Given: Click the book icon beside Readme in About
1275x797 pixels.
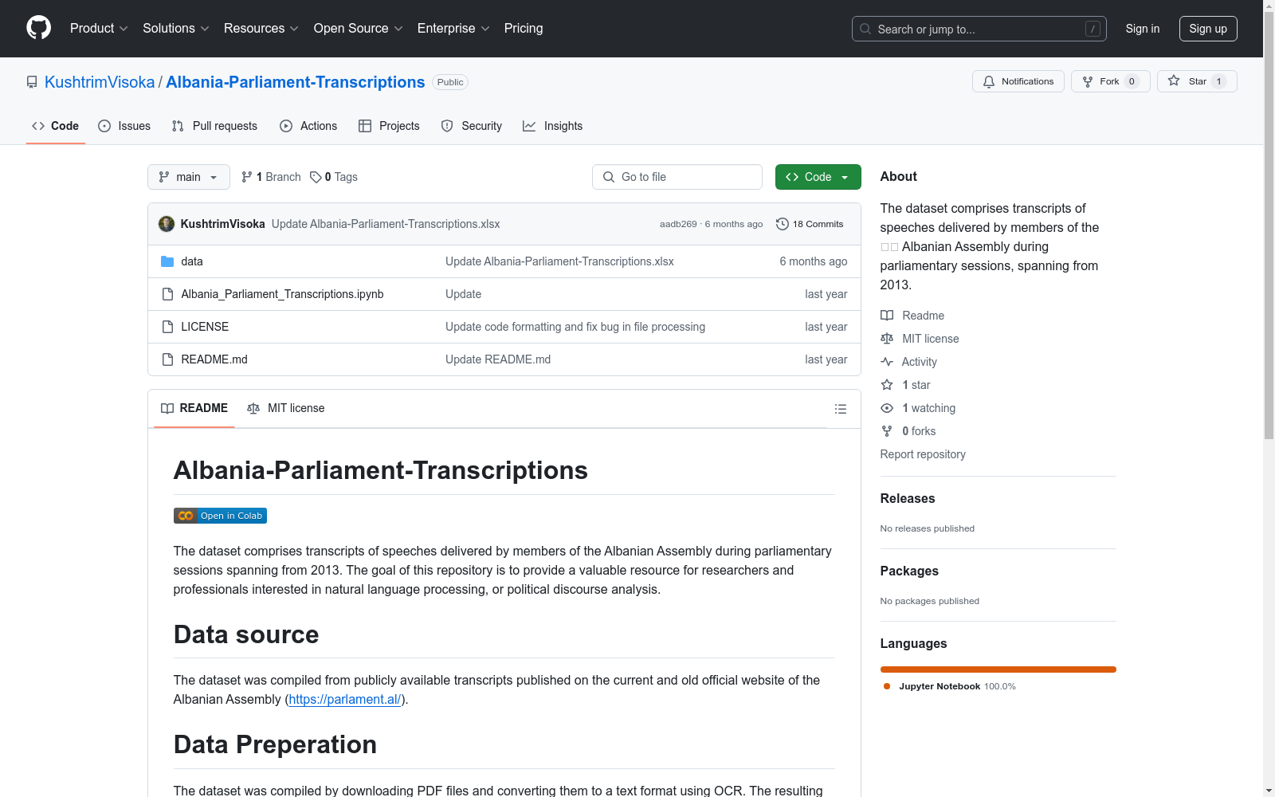Looking at the screenshot, I should [x=887, y=316].
